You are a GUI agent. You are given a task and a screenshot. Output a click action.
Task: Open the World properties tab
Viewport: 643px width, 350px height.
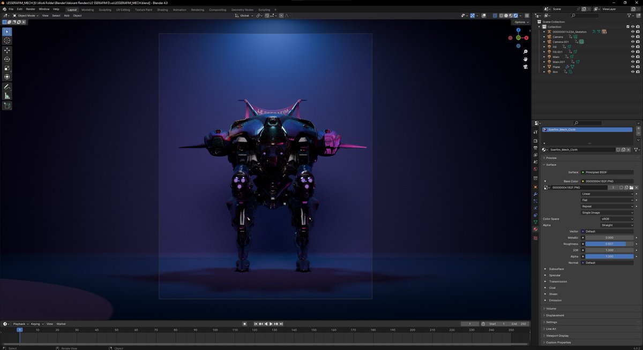point(535,169)
